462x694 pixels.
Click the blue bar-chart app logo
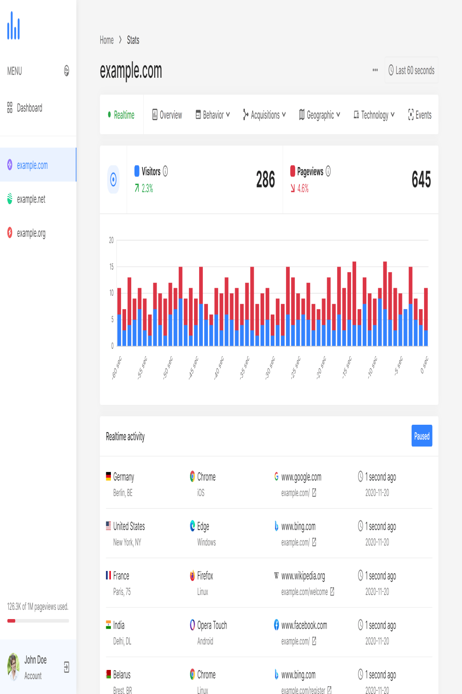click(13, 25)
